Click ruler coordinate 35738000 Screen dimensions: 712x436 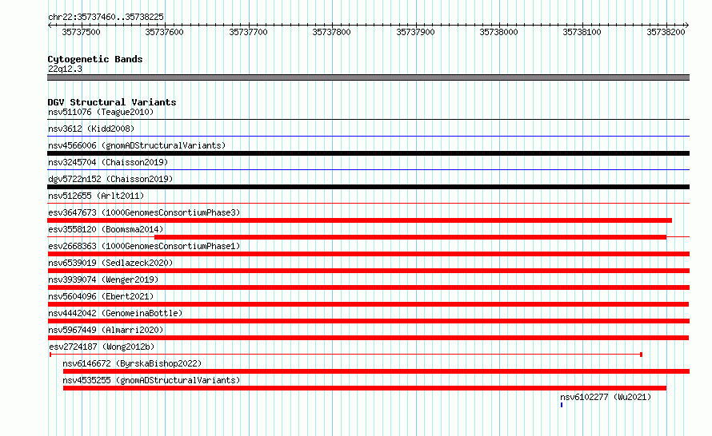[498, 32]
